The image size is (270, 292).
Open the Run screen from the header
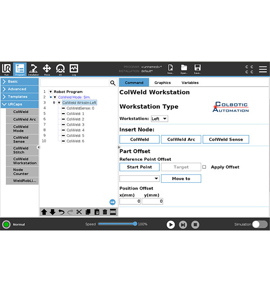click(x=7, y=69)
